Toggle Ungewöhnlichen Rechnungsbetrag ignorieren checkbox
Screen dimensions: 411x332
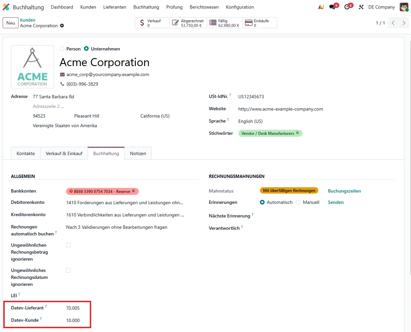[x=68, y=245]
